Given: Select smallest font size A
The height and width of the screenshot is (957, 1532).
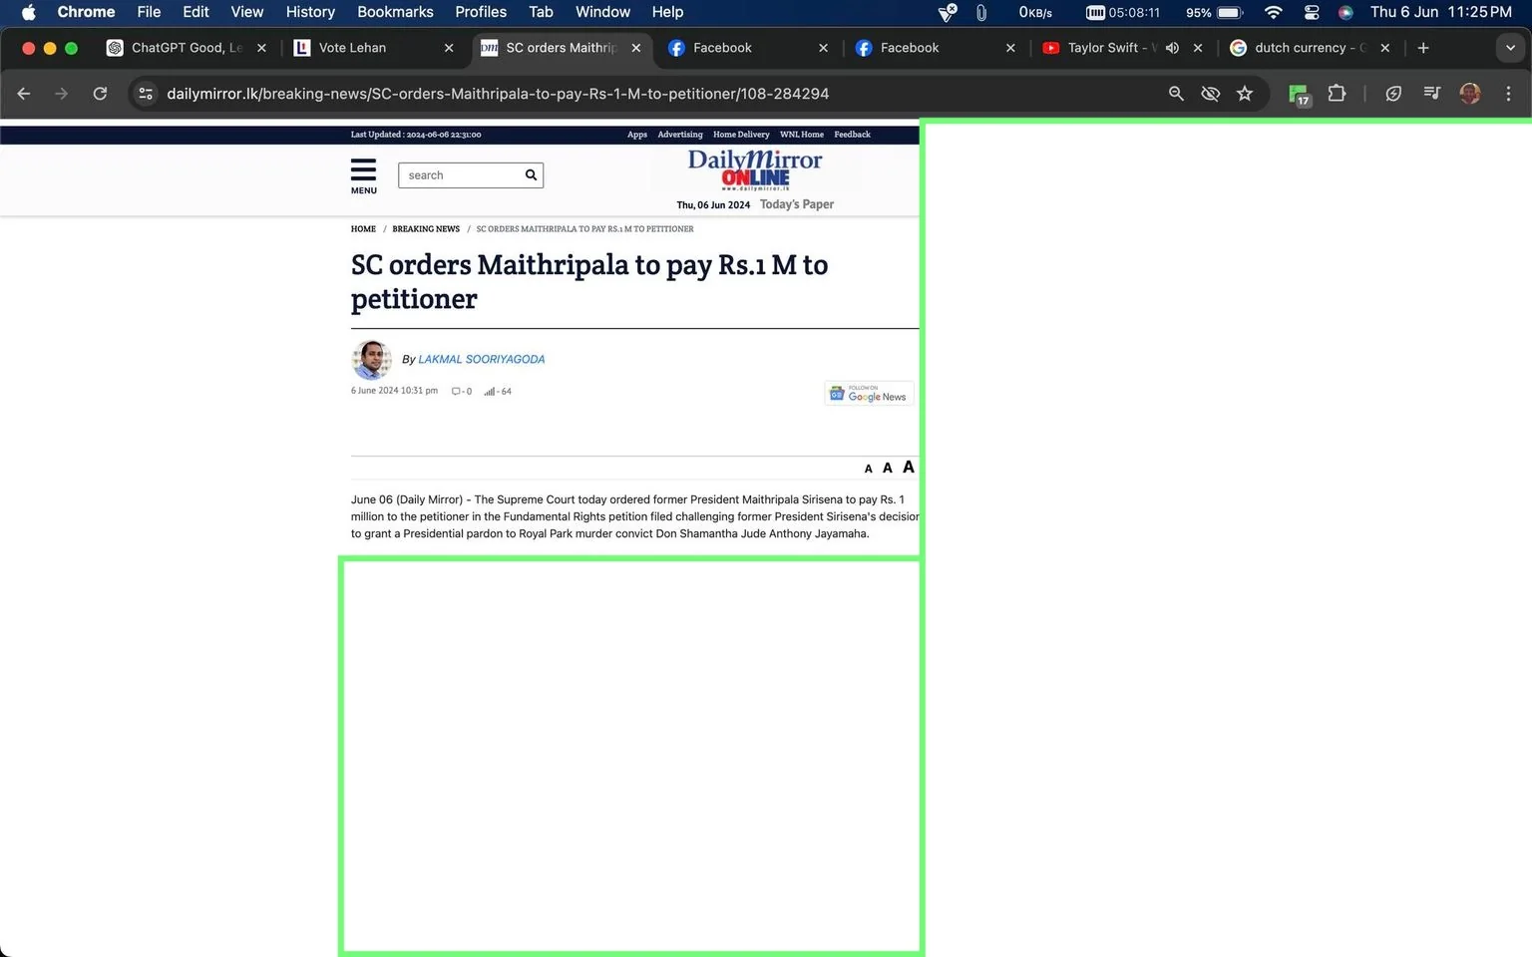Looking at the screenshot, I should [x=869, y=469].
